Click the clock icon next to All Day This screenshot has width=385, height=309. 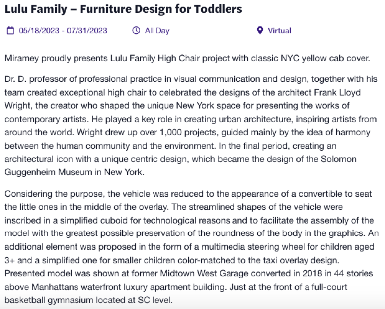coord(136,31)
